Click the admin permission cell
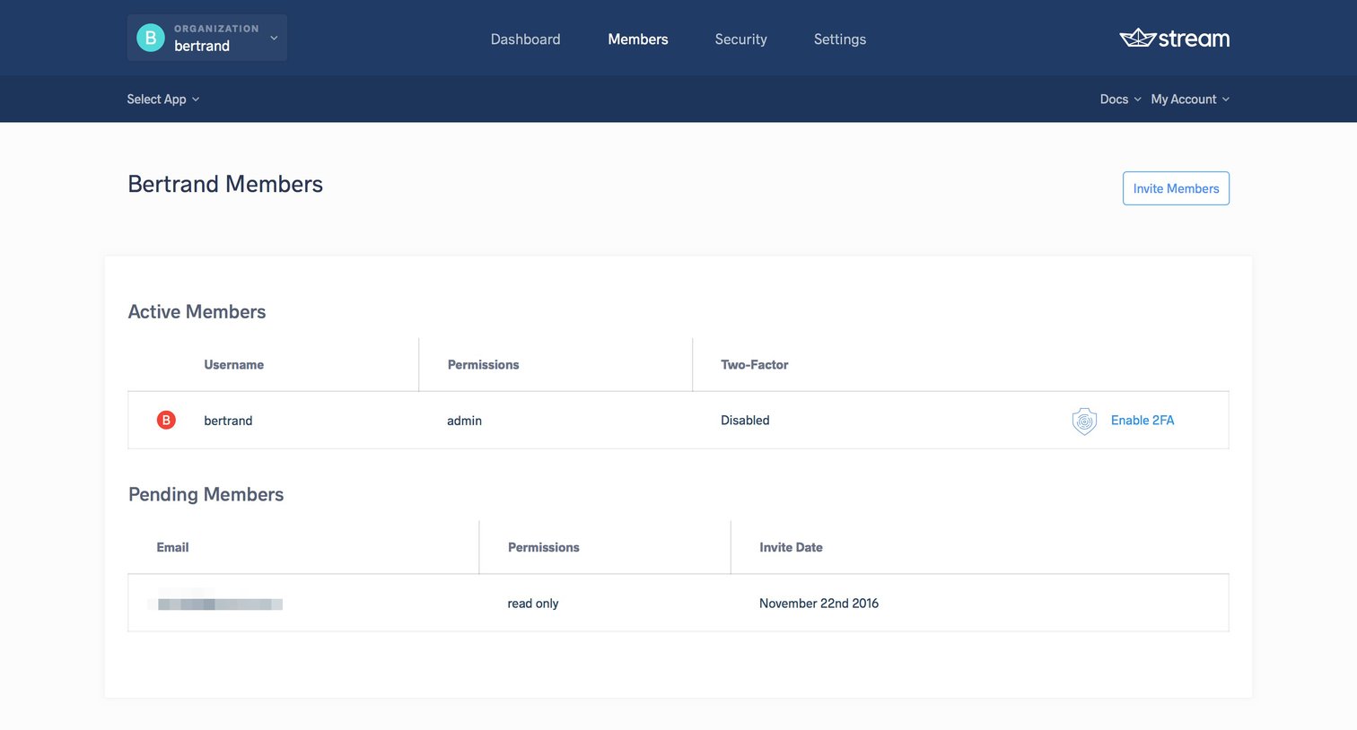This screenshot has height=730, width=1357. click(464, 421)
